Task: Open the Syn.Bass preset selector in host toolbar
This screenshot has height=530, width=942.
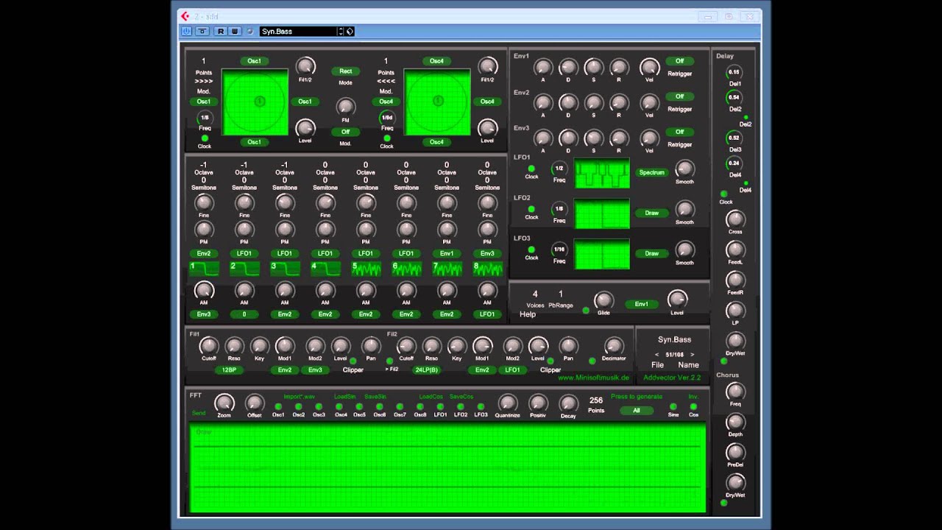Action: coord(299,31)
